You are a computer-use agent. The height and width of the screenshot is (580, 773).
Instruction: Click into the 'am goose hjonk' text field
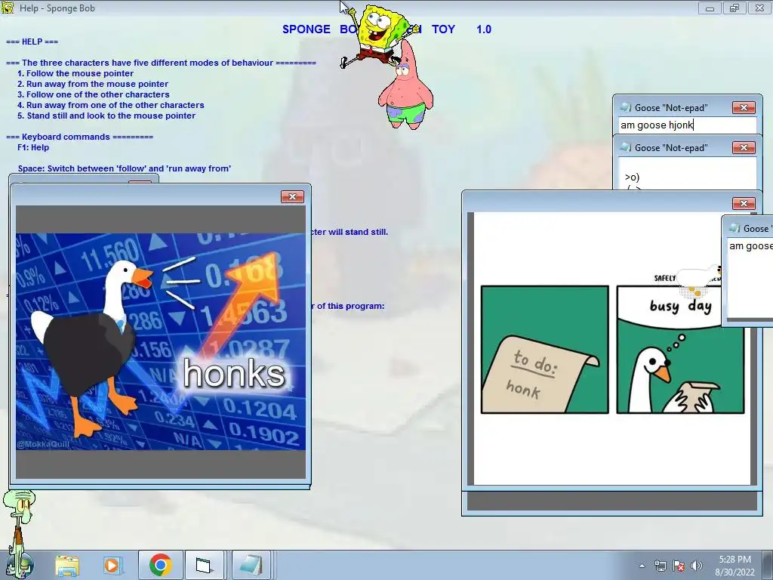(x=687, y=125)
